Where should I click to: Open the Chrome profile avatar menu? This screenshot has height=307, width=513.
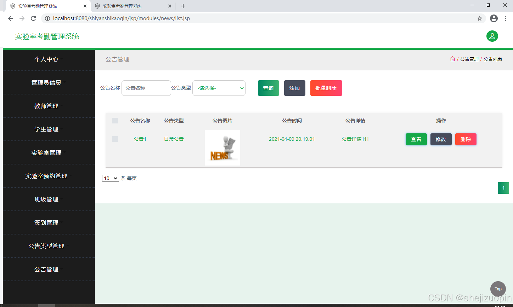pos(494,18)
